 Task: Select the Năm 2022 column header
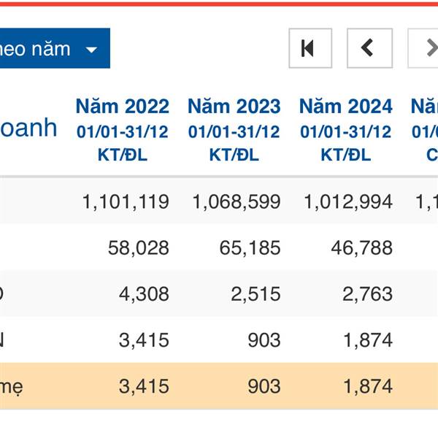point(122,107)
